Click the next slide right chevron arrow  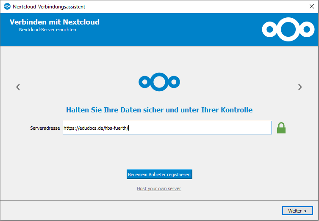[300, 87]
